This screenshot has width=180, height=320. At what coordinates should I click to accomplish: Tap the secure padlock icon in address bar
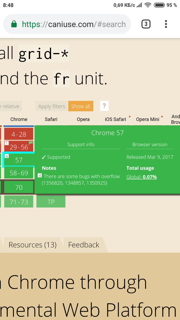(14, 24)
